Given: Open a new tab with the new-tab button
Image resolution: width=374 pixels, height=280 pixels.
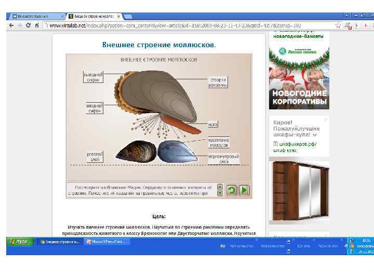Looking at the screenshot, I should point(128,17).
